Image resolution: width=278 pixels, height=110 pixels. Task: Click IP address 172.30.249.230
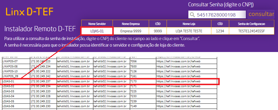tap(40, 106)
